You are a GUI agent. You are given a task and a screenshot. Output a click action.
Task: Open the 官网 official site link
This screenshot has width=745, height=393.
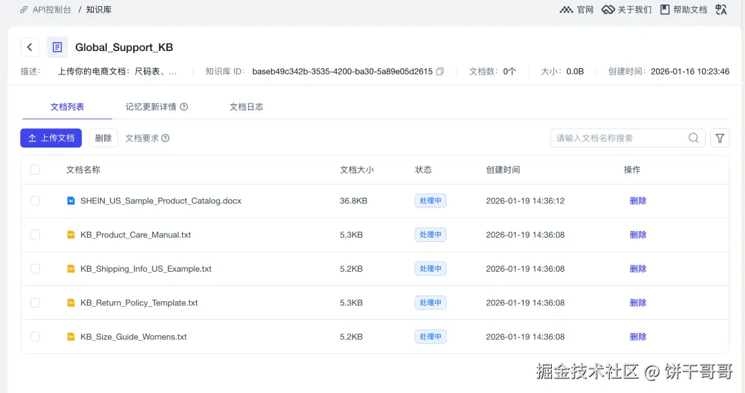click(576, 10)
